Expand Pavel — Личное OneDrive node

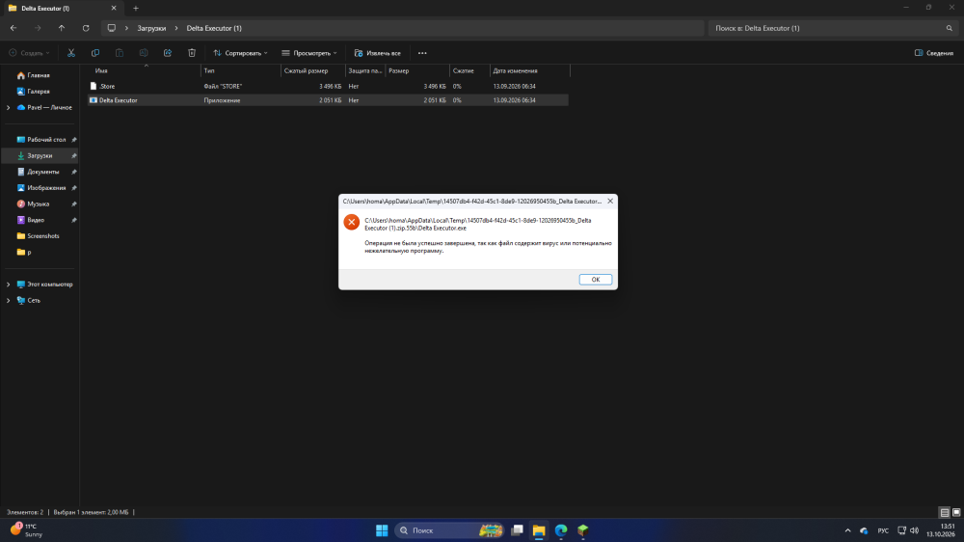click(x=8, y=107)
